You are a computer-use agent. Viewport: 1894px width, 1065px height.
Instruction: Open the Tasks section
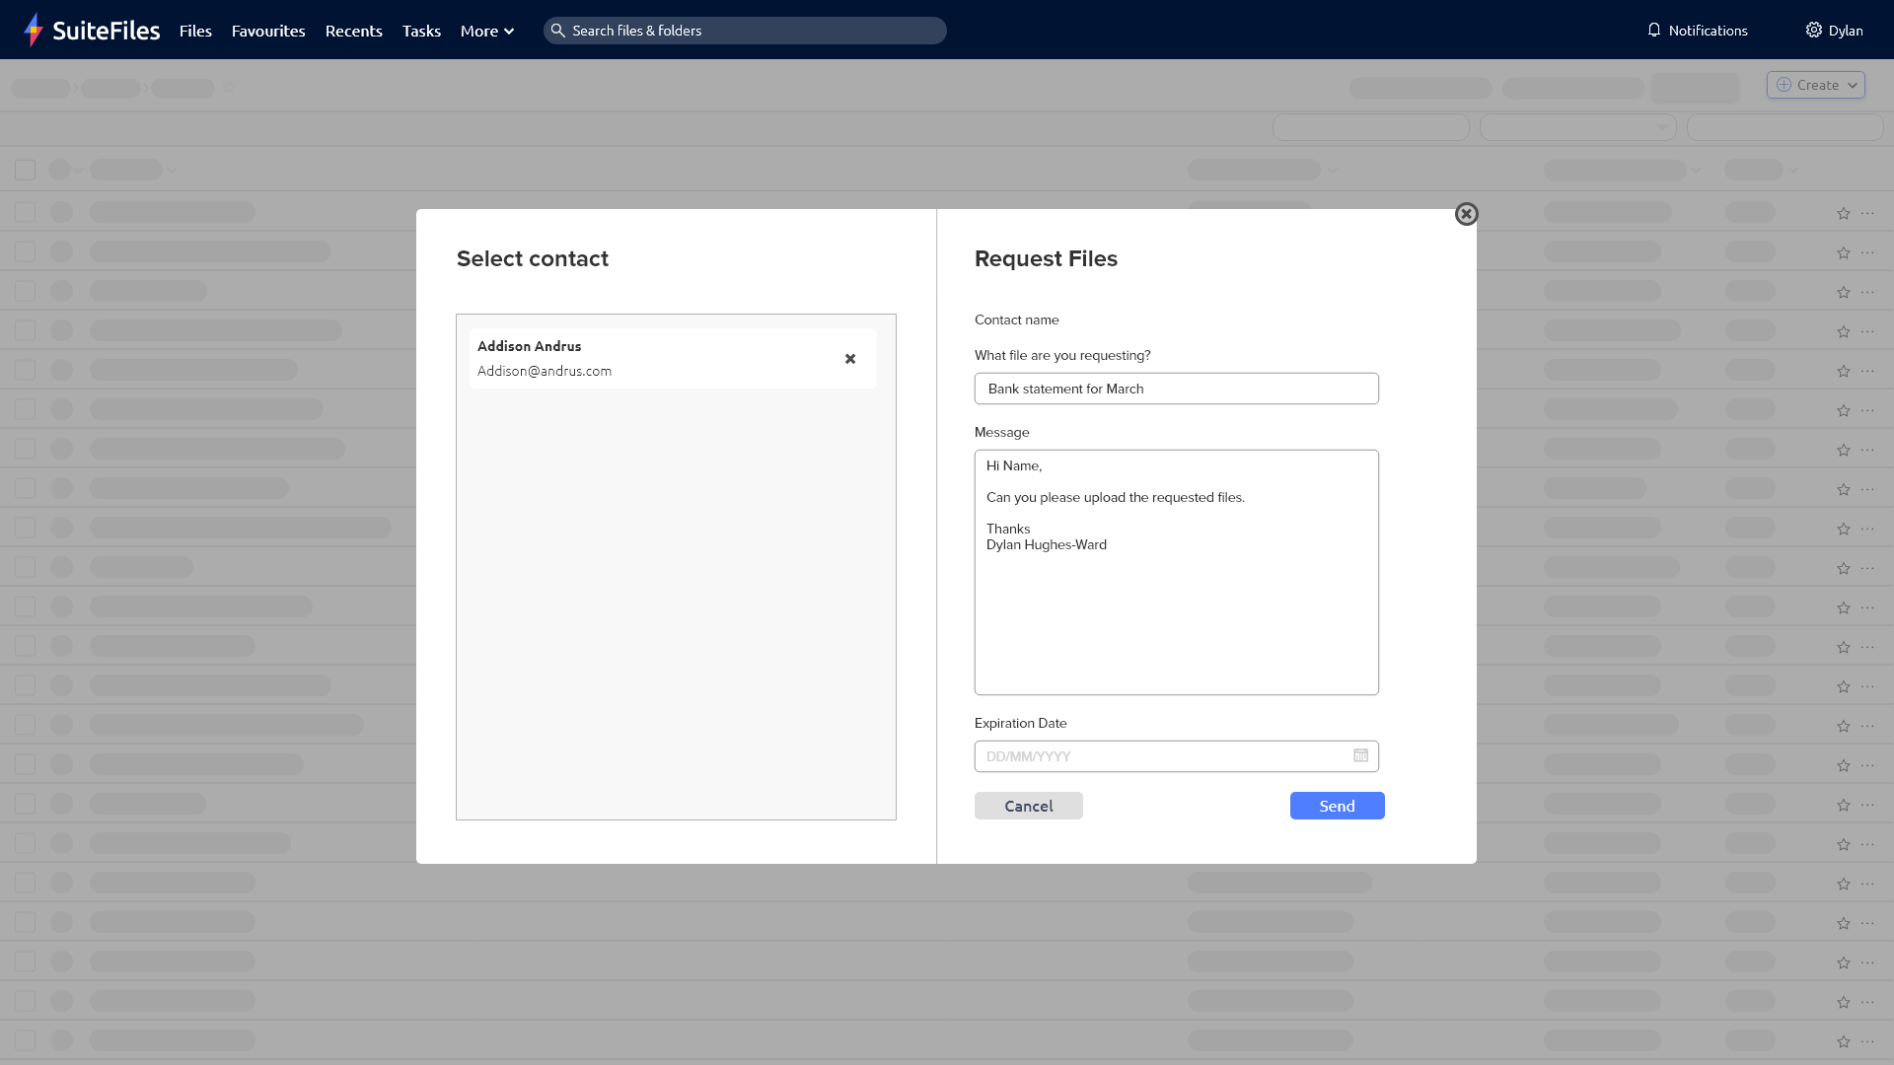point(421,31)
